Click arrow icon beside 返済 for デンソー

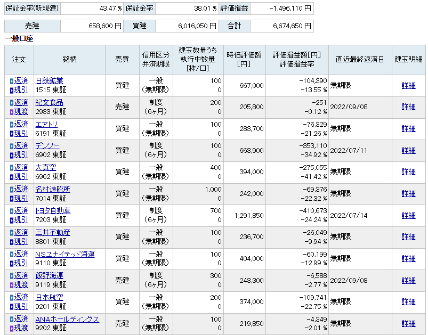point(11,146)
